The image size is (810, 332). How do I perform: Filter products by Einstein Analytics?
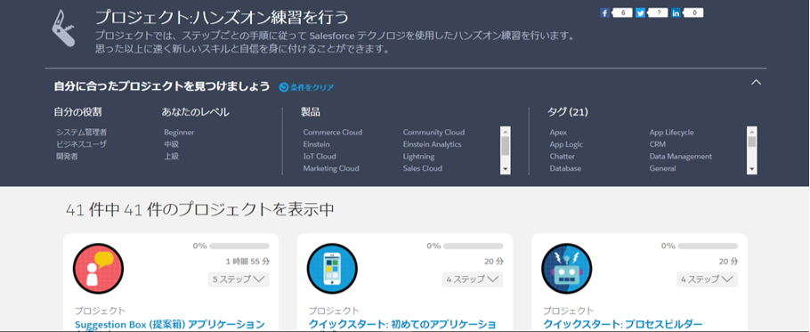tap(433, 144)
